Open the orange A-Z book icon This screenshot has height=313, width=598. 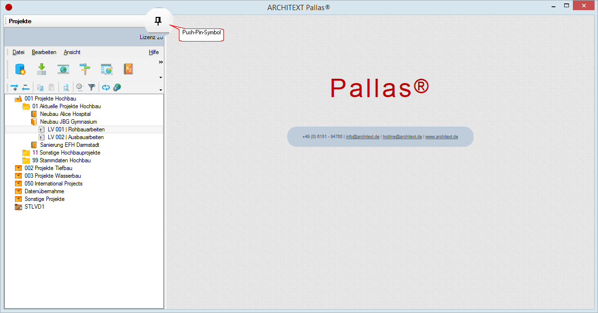[128, 69]
